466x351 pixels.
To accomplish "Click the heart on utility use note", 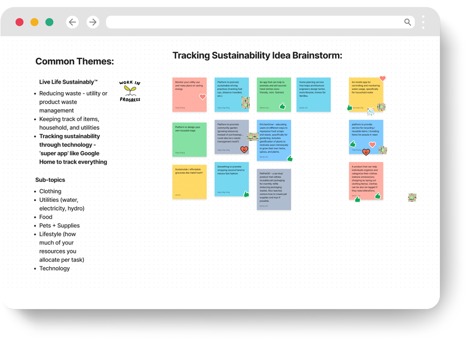I will tap(202, 97).
